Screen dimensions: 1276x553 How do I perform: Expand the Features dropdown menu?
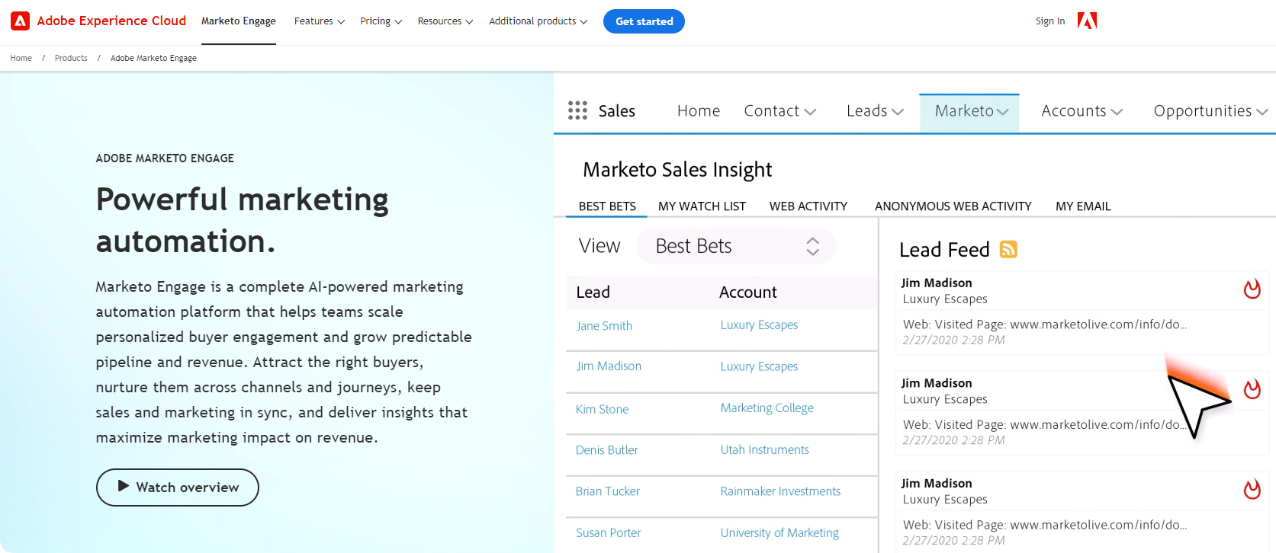(320, 21)
